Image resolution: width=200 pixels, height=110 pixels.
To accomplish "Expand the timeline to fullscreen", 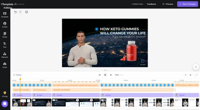I will (x=196, y=75).
